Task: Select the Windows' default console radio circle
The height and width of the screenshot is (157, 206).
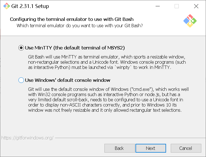Action: (21, 80)
